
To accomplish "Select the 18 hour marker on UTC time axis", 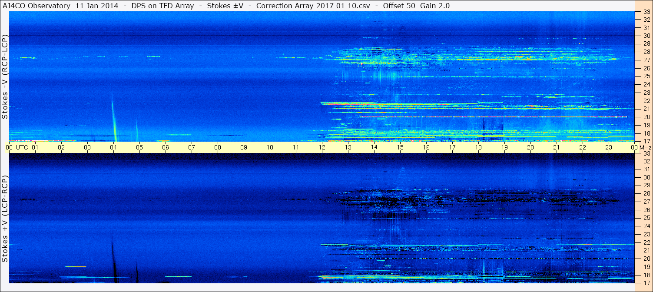I will pyautogui.click(x=478, y=147).
